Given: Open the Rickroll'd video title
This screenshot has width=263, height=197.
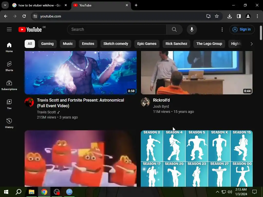Looking at the screenshot, I should pos(161,100).
